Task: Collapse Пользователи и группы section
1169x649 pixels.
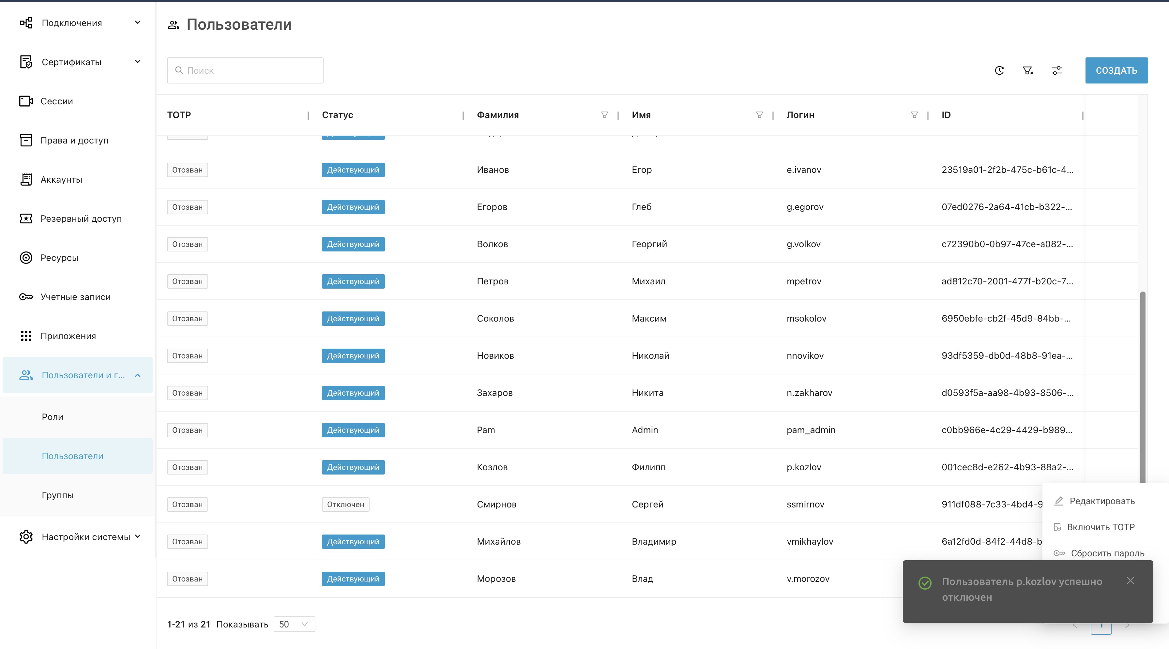Action: click(x=138, y=375)
